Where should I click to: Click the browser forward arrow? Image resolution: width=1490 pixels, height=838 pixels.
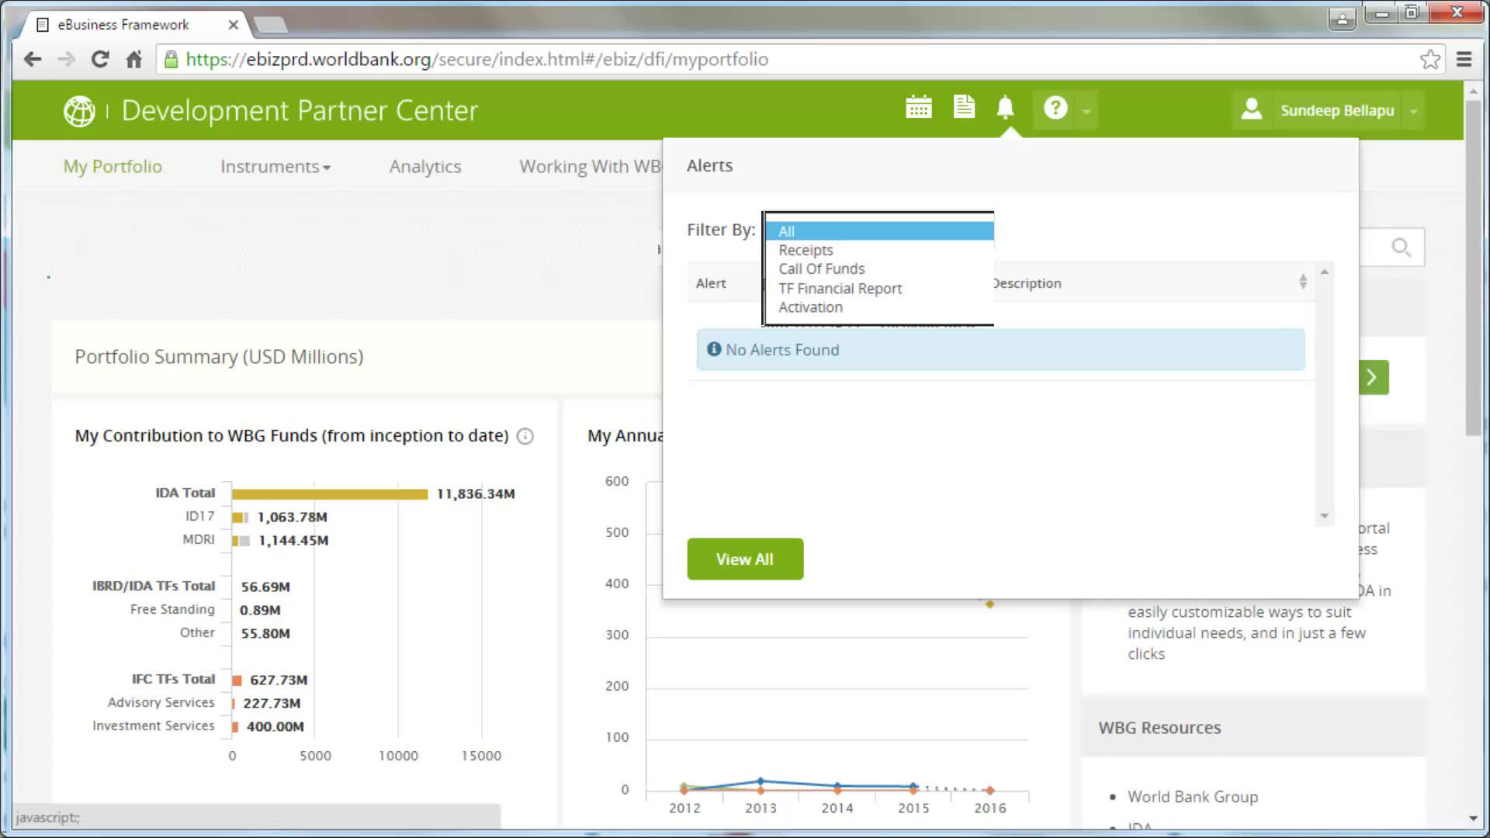[x=66, y=59]
